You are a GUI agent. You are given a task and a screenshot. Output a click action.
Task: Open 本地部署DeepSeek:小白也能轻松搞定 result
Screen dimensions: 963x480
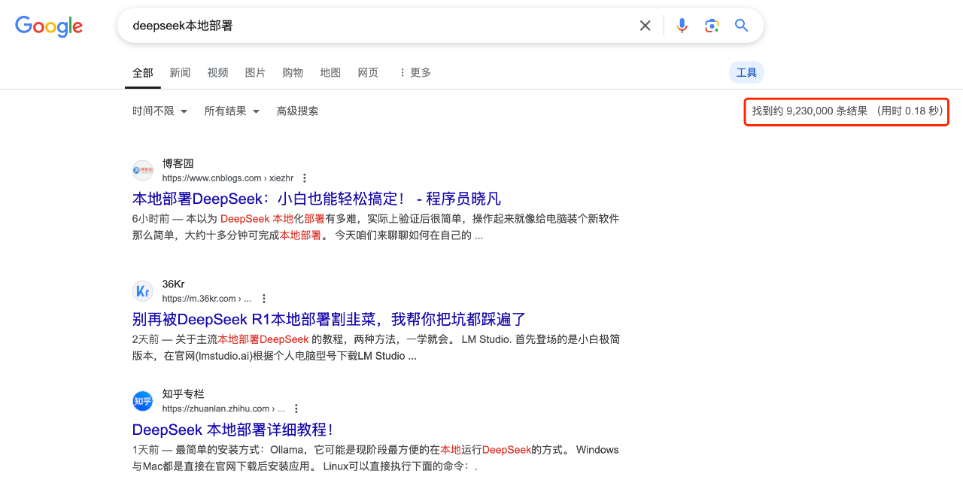[316, 199]
